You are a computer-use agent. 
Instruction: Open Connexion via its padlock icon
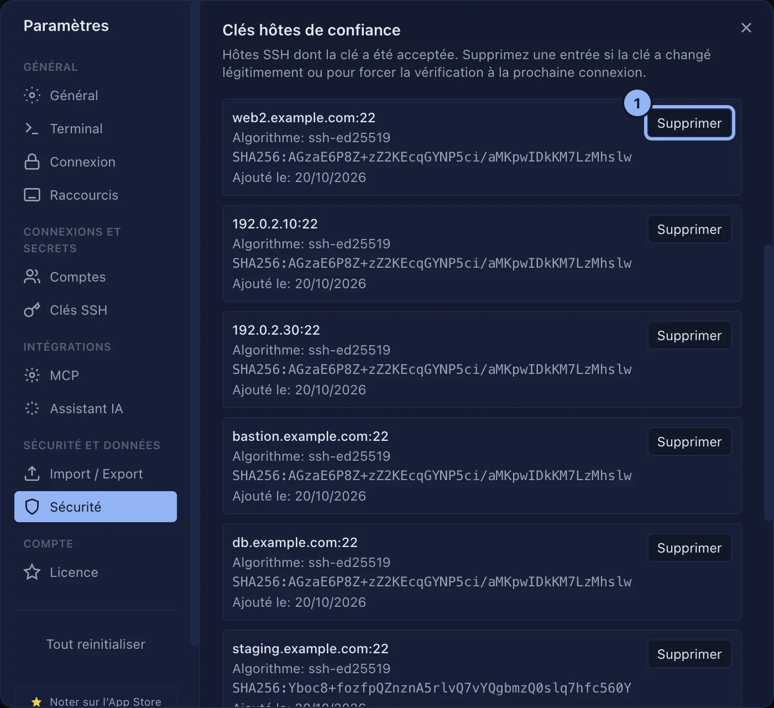(32, 162)
